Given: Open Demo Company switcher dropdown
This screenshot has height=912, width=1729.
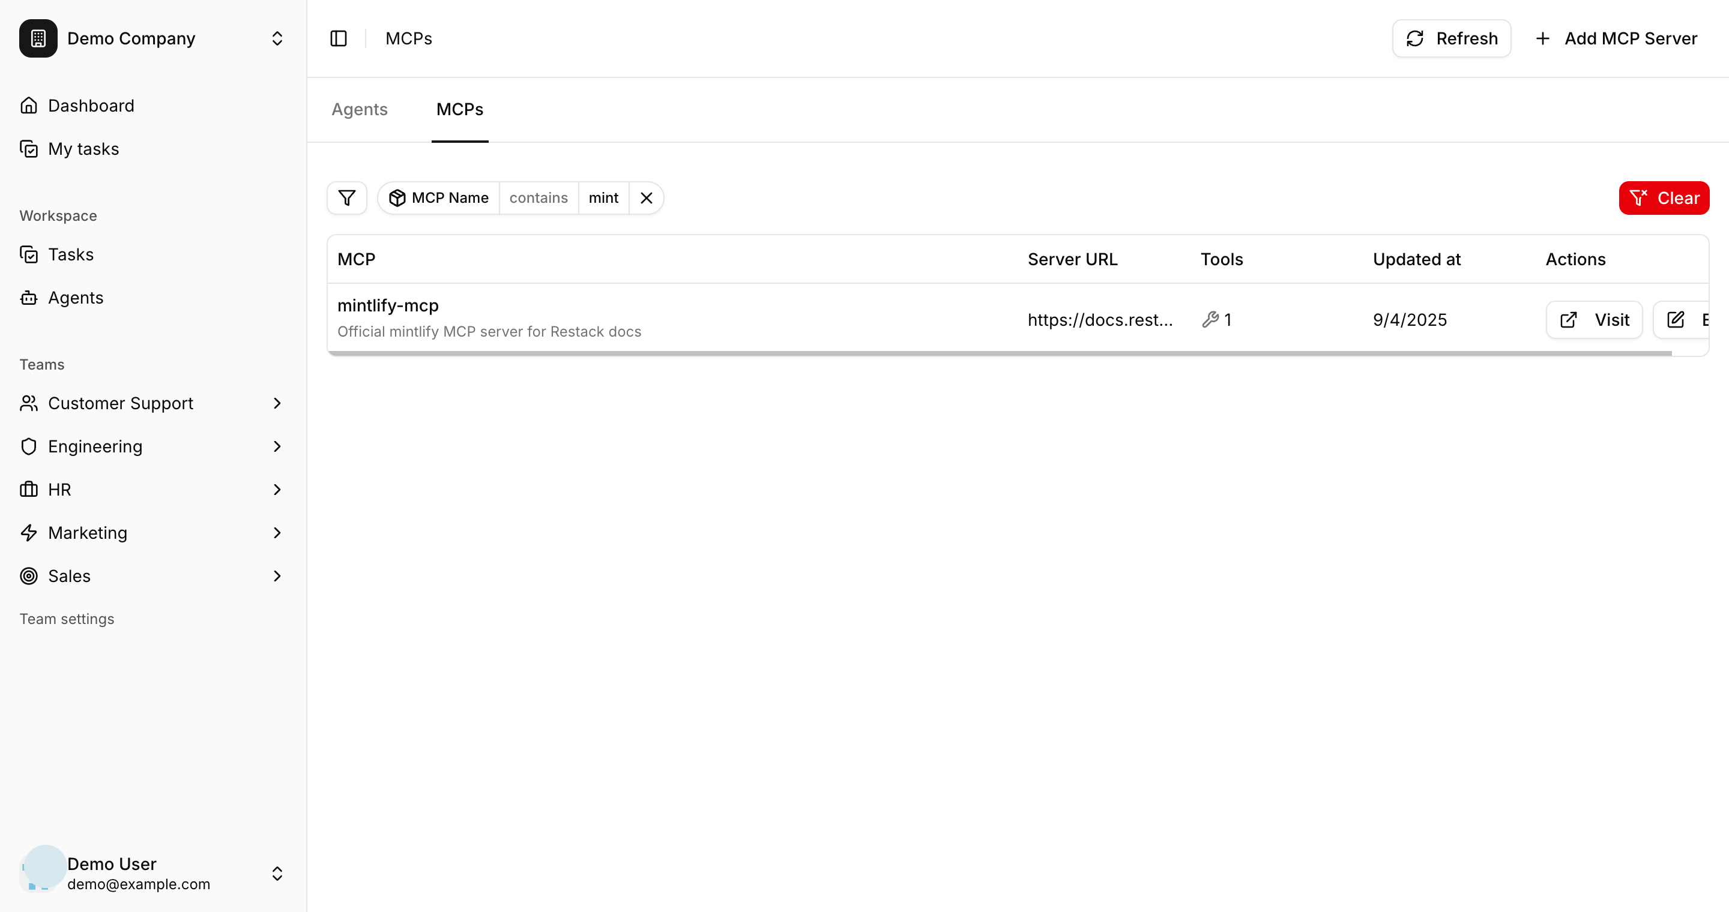Looking at the screenshot, I should pyautogui.click(x=277, y=38).
